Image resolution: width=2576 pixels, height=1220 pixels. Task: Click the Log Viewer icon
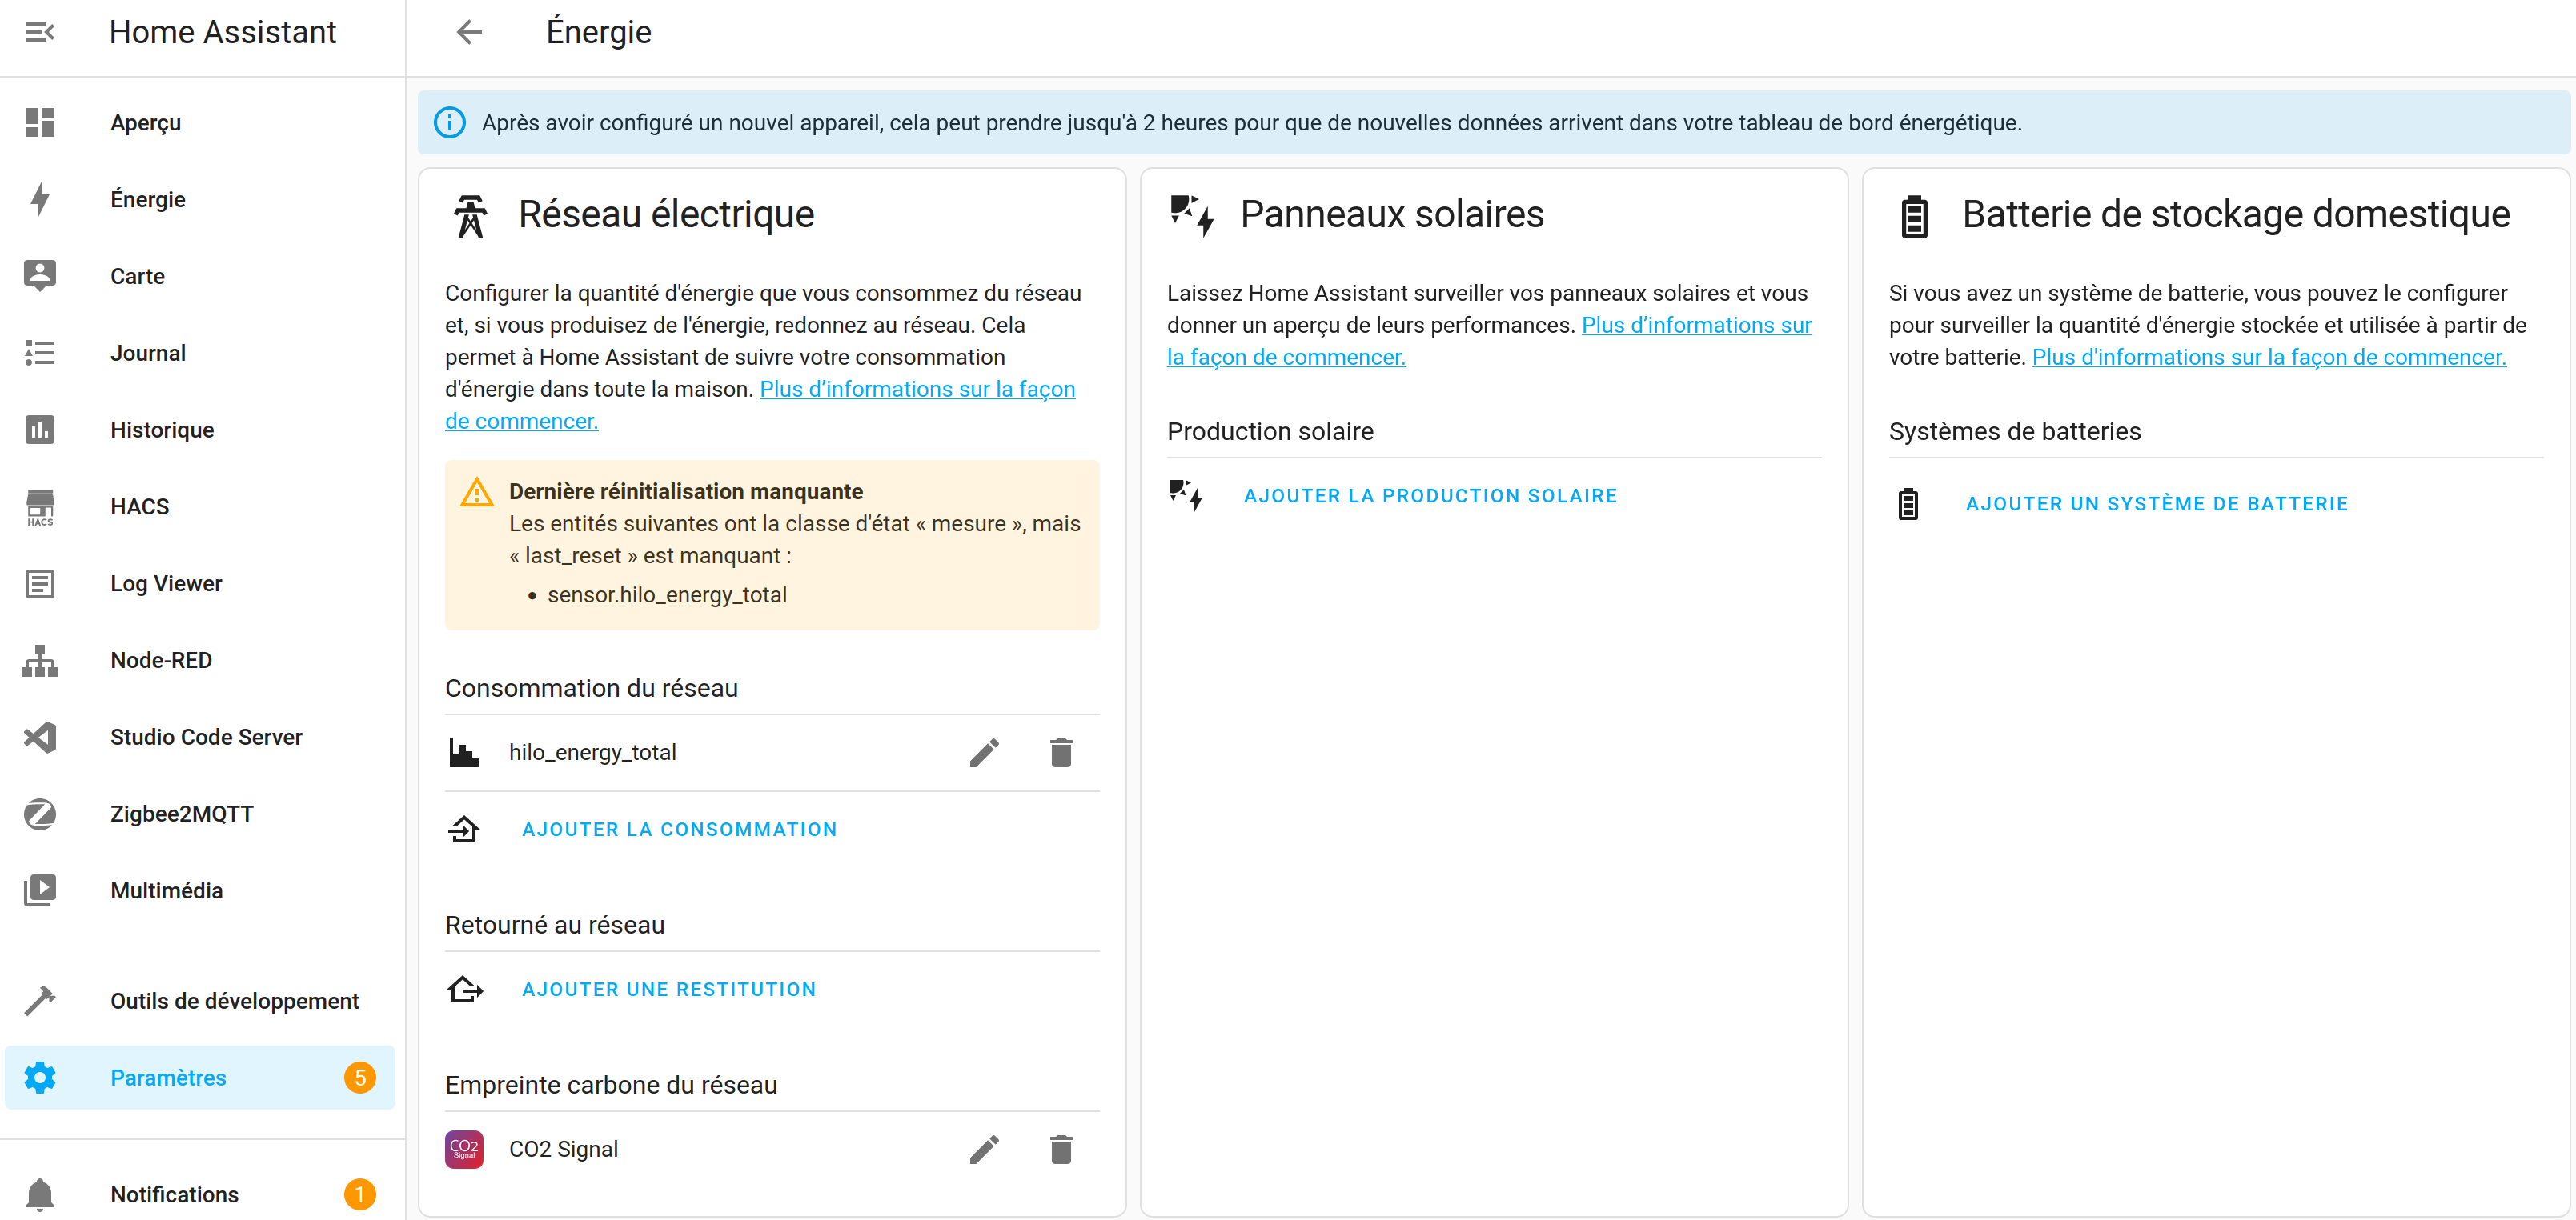(x=40, y=583)
